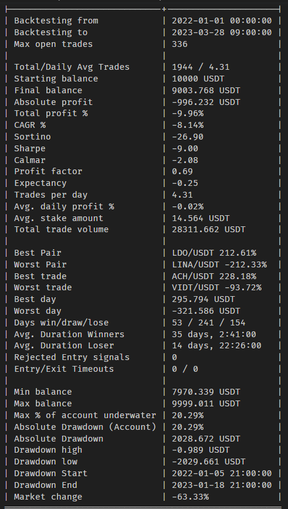This screenshot has width=288, height=509.
Task: Select the value 2022-01-01 00:00:00
Action: pos(222,21)
